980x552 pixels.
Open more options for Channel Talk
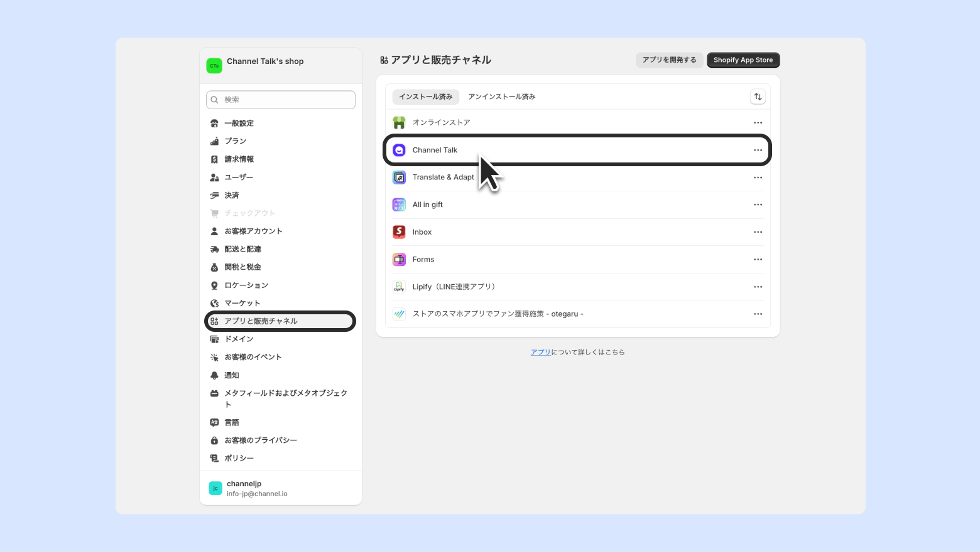(x=758, y=150)
